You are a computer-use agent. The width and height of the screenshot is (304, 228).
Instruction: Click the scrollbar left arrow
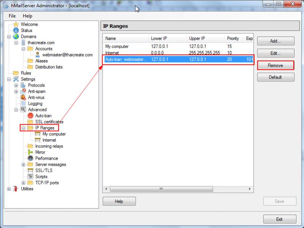[x=106, y=189]
